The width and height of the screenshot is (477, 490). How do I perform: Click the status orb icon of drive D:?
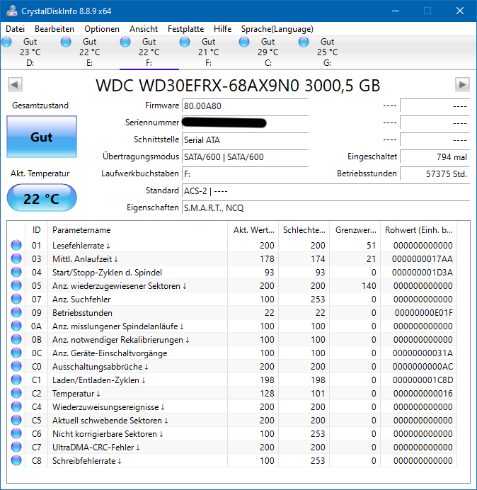click(x=6, y=42)
